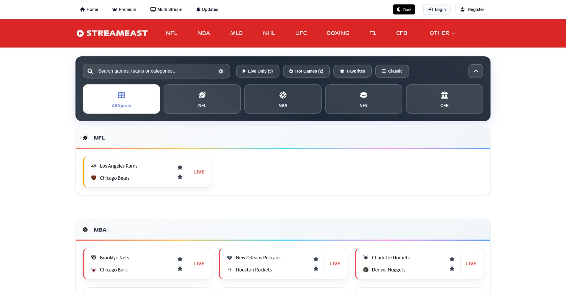Toggle the Hot Games filter
Screen dimensions: 566x293
click(306, 71)
